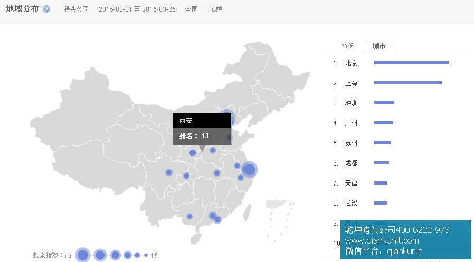Click 深圳 ranked third in list
This screenshot has height=262, width=474.
click(x=351, y=103)
